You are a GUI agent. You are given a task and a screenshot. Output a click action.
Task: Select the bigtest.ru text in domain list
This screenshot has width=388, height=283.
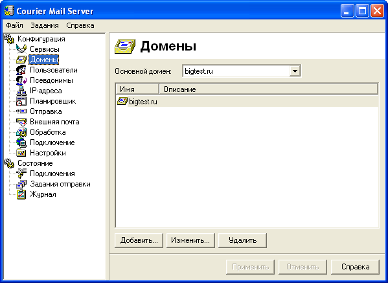143,102
